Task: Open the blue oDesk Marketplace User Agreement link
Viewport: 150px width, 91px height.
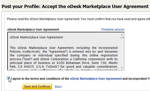Action: point(96,79)
